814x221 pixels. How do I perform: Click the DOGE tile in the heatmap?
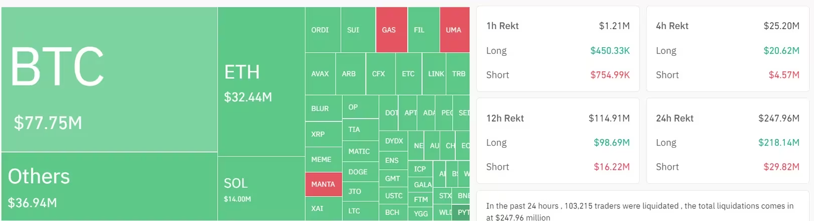click(360, 172)
